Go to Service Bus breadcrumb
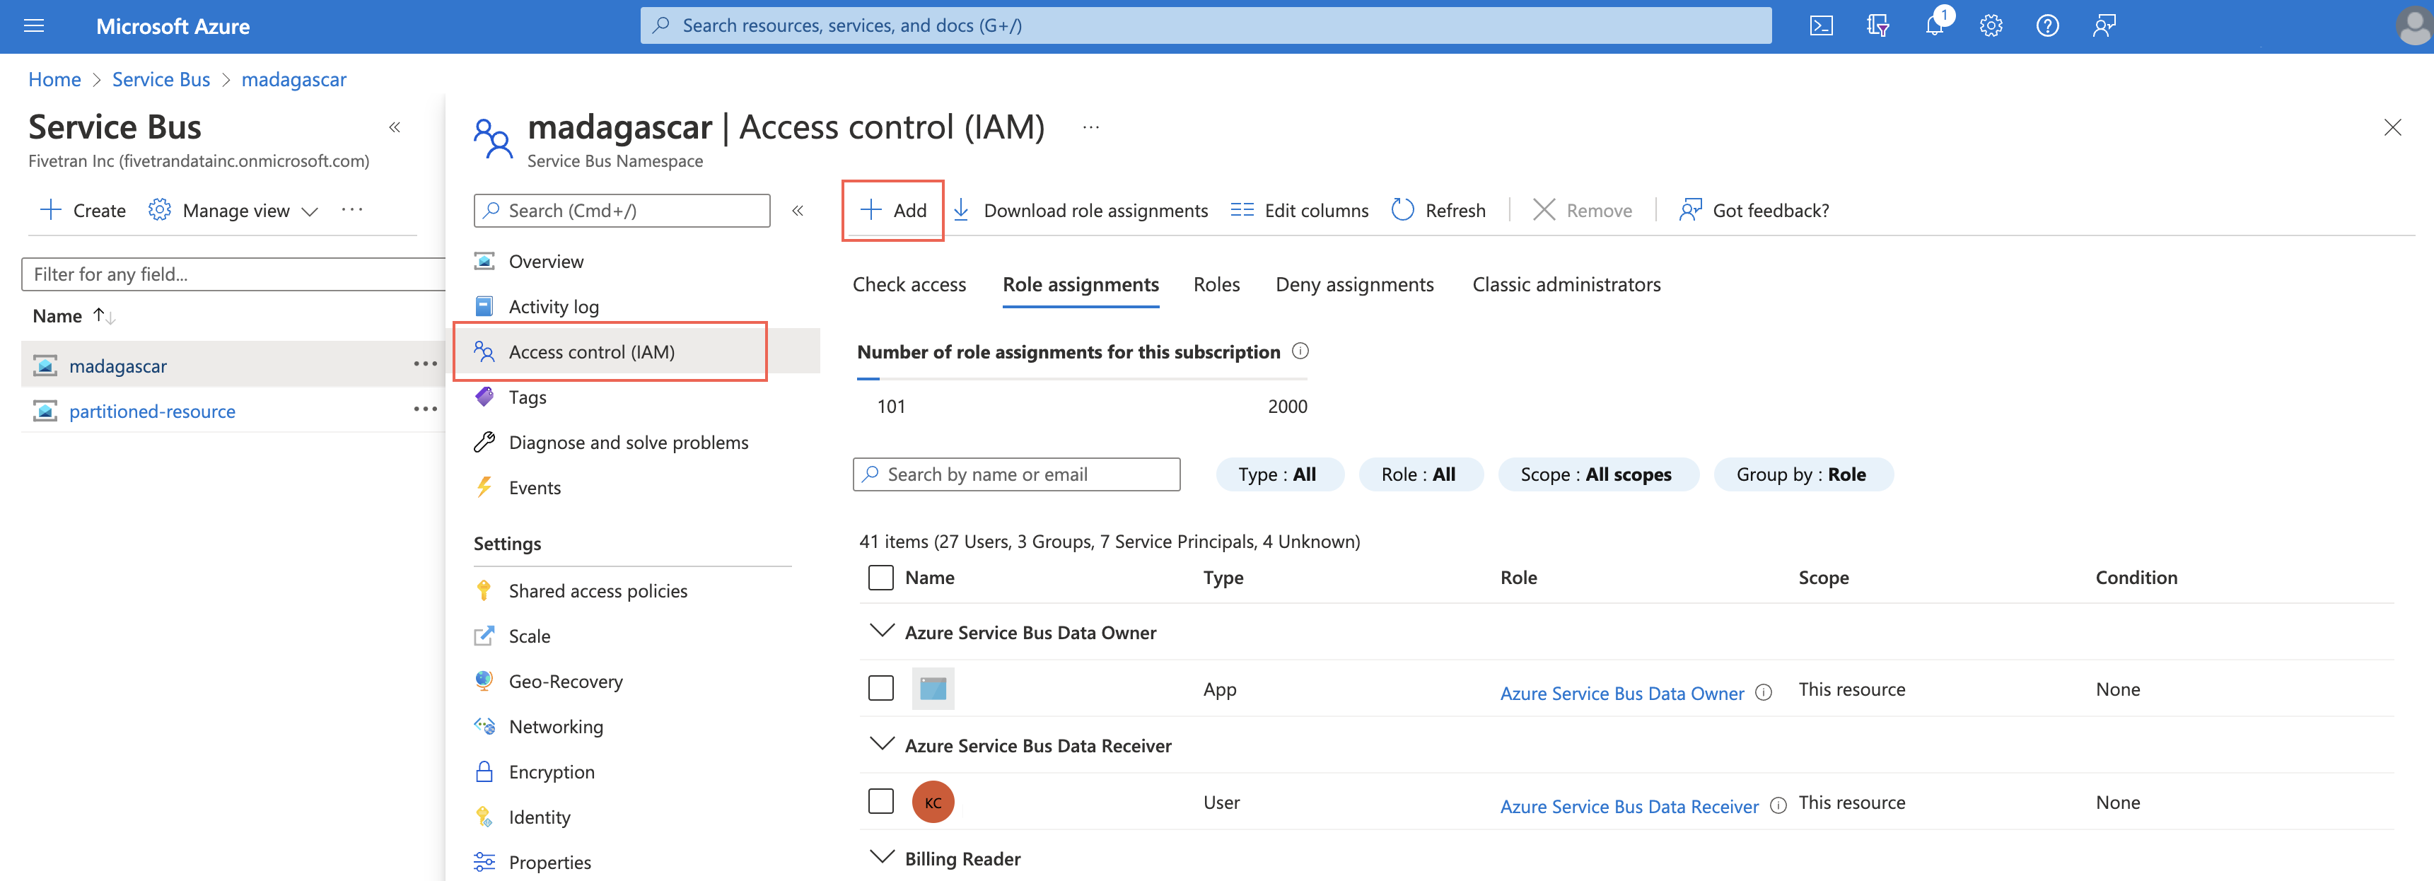 click(x=161, y=79)
